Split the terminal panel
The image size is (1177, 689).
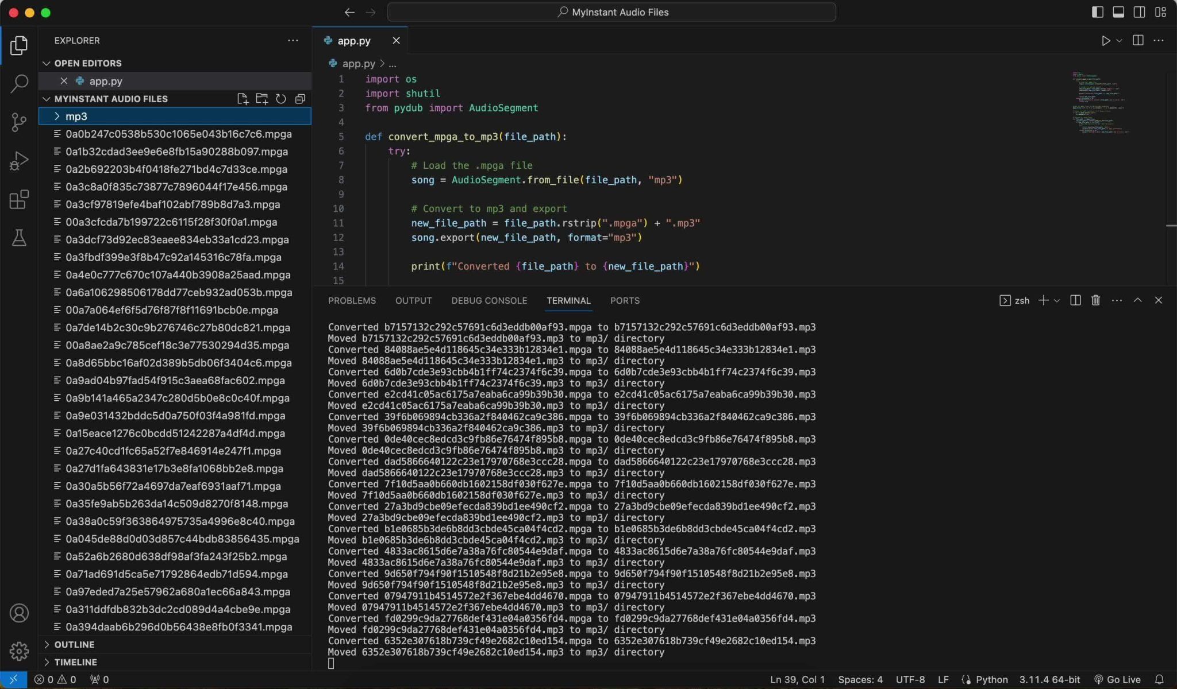coord(1075,300)
